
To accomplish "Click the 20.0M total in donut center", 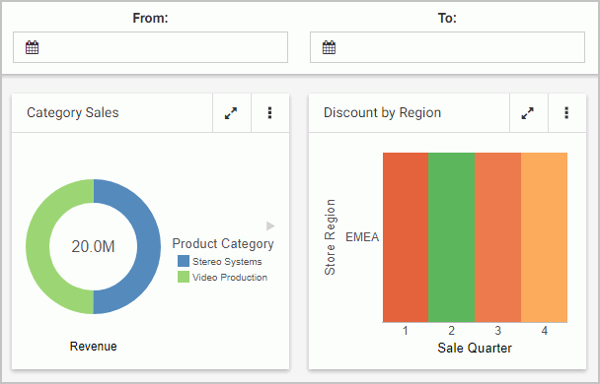I will (x=93, y=246).
